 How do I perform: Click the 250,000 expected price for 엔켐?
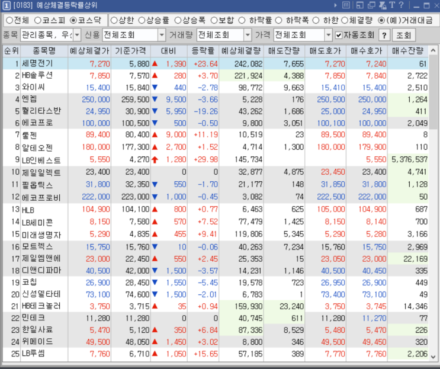[x=96, y=100]
